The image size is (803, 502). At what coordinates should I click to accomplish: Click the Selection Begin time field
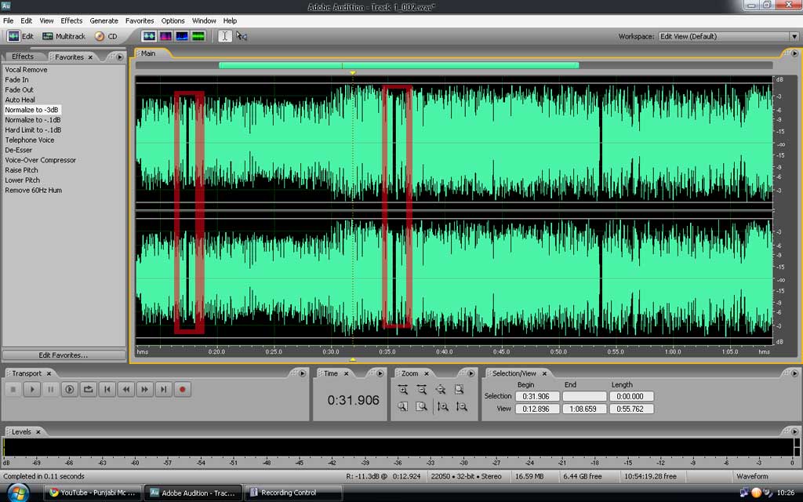click(x=537, y=396)
